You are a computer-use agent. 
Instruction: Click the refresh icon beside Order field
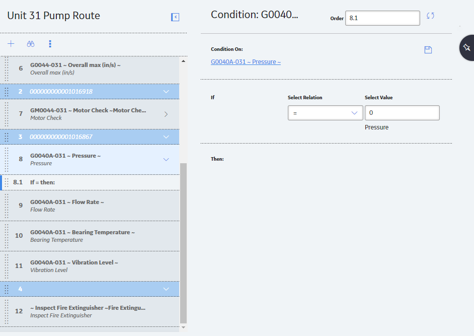[430, 16]
